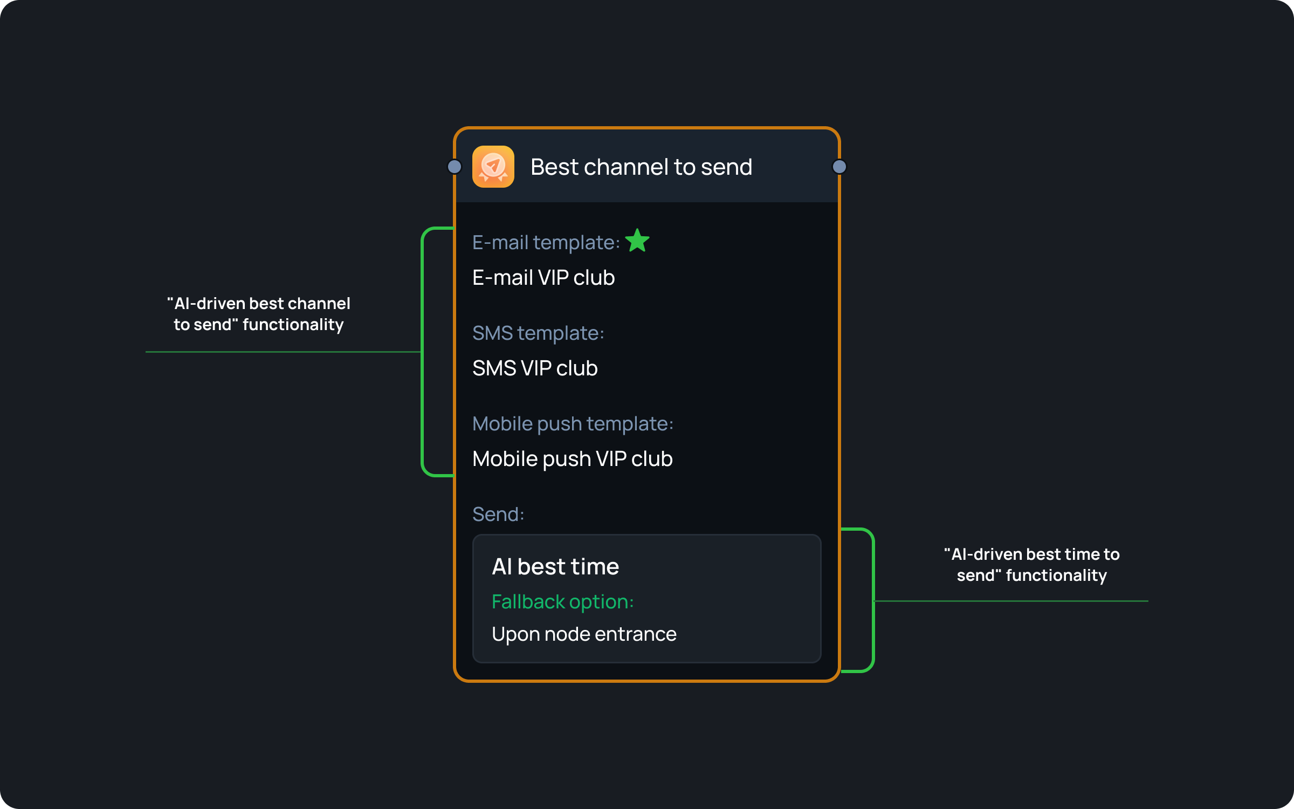Viewport: 1294px width, 809px height.
Task: Select the SMS VIP club template
Action: point(535,368)
